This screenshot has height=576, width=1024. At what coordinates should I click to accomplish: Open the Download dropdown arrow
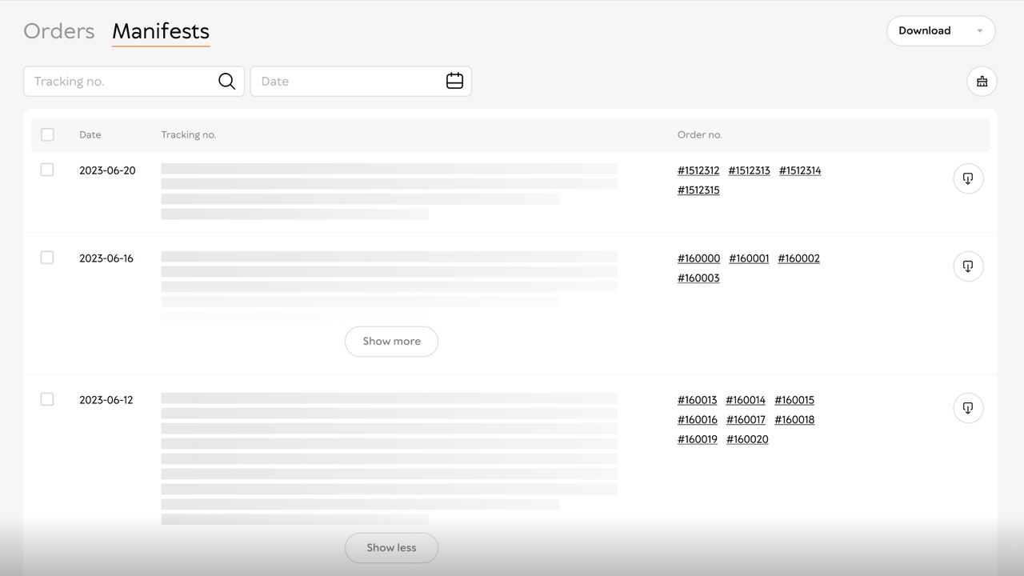pyautogui.click(x=978, y=30)
